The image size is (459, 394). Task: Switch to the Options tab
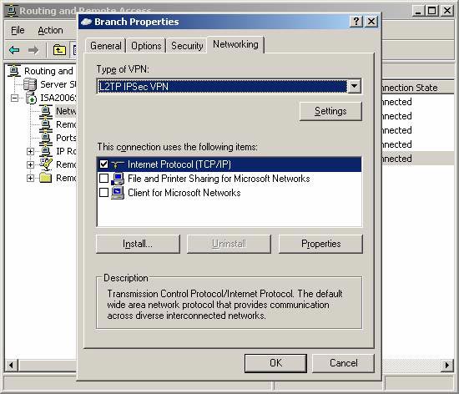146,46
